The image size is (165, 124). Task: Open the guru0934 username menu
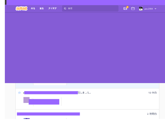(148, 9)
